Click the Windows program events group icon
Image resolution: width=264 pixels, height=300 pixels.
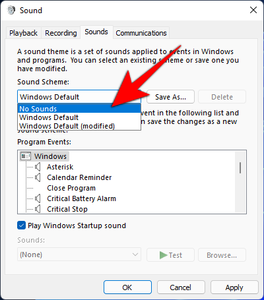pyautogui.click(x=26, y=156)
